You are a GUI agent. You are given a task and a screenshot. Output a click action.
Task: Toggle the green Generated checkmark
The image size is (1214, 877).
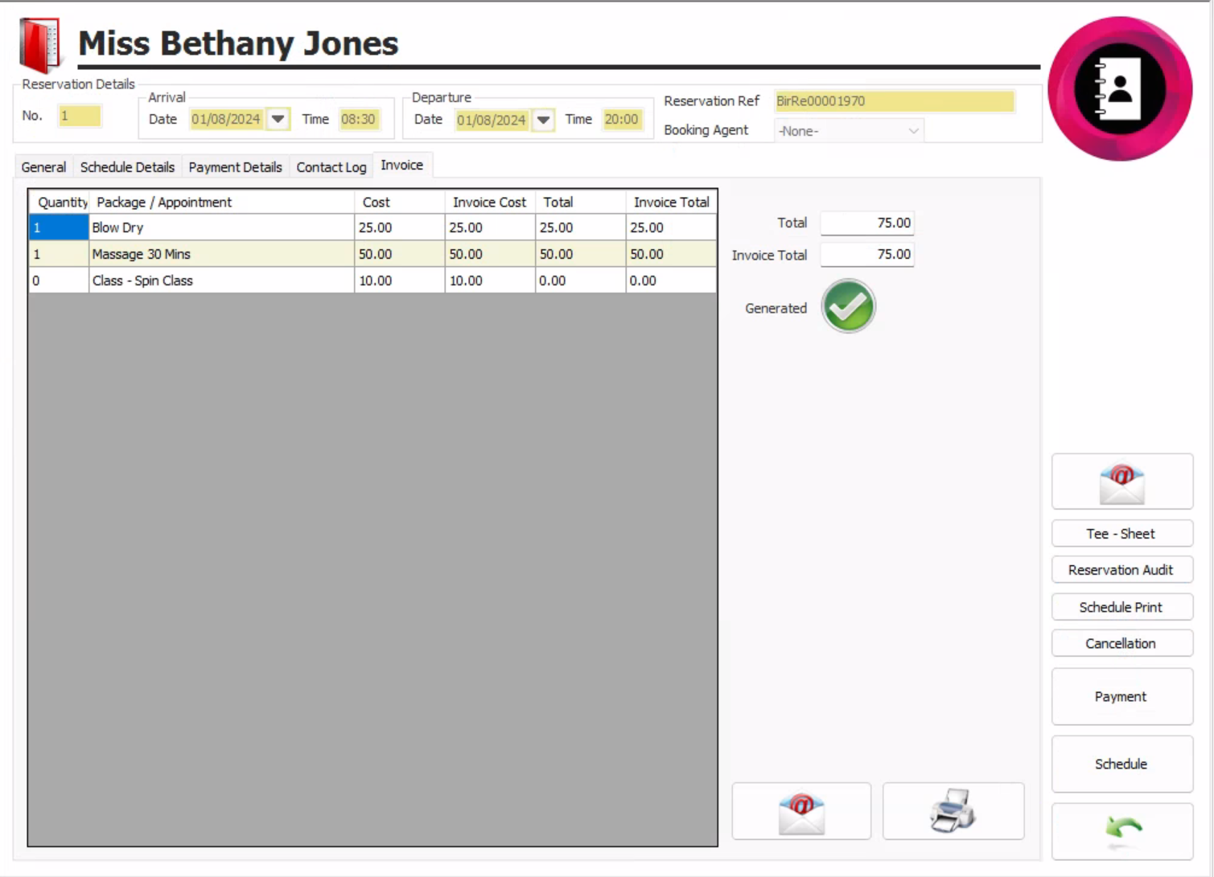click(848, 307)
